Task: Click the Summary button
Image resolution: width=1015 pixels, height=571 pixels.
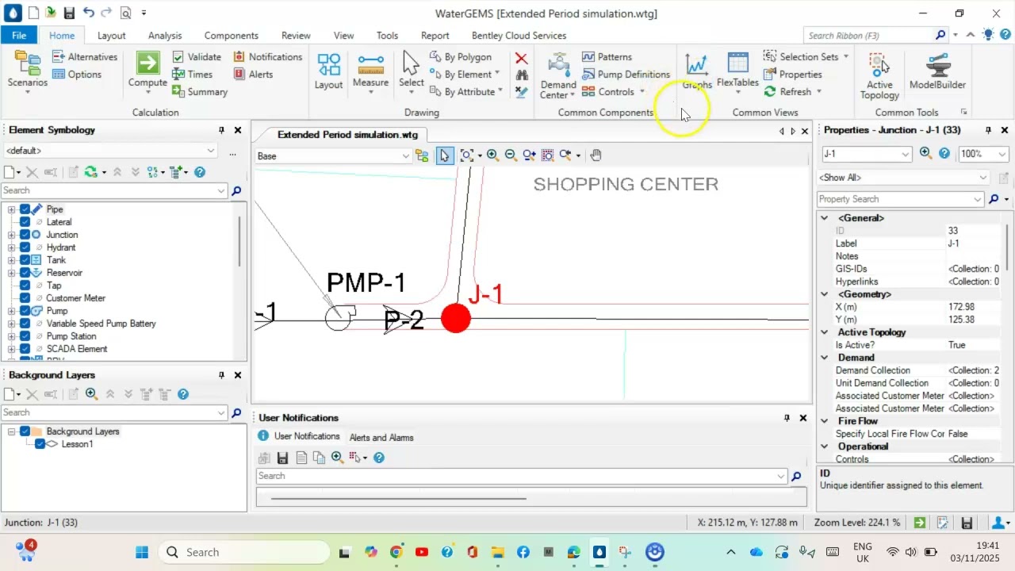Action: 199,92
